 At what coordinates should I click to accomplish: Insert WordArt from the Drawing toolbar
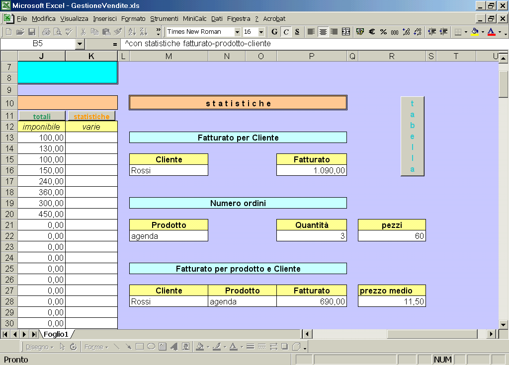[174, 347]
